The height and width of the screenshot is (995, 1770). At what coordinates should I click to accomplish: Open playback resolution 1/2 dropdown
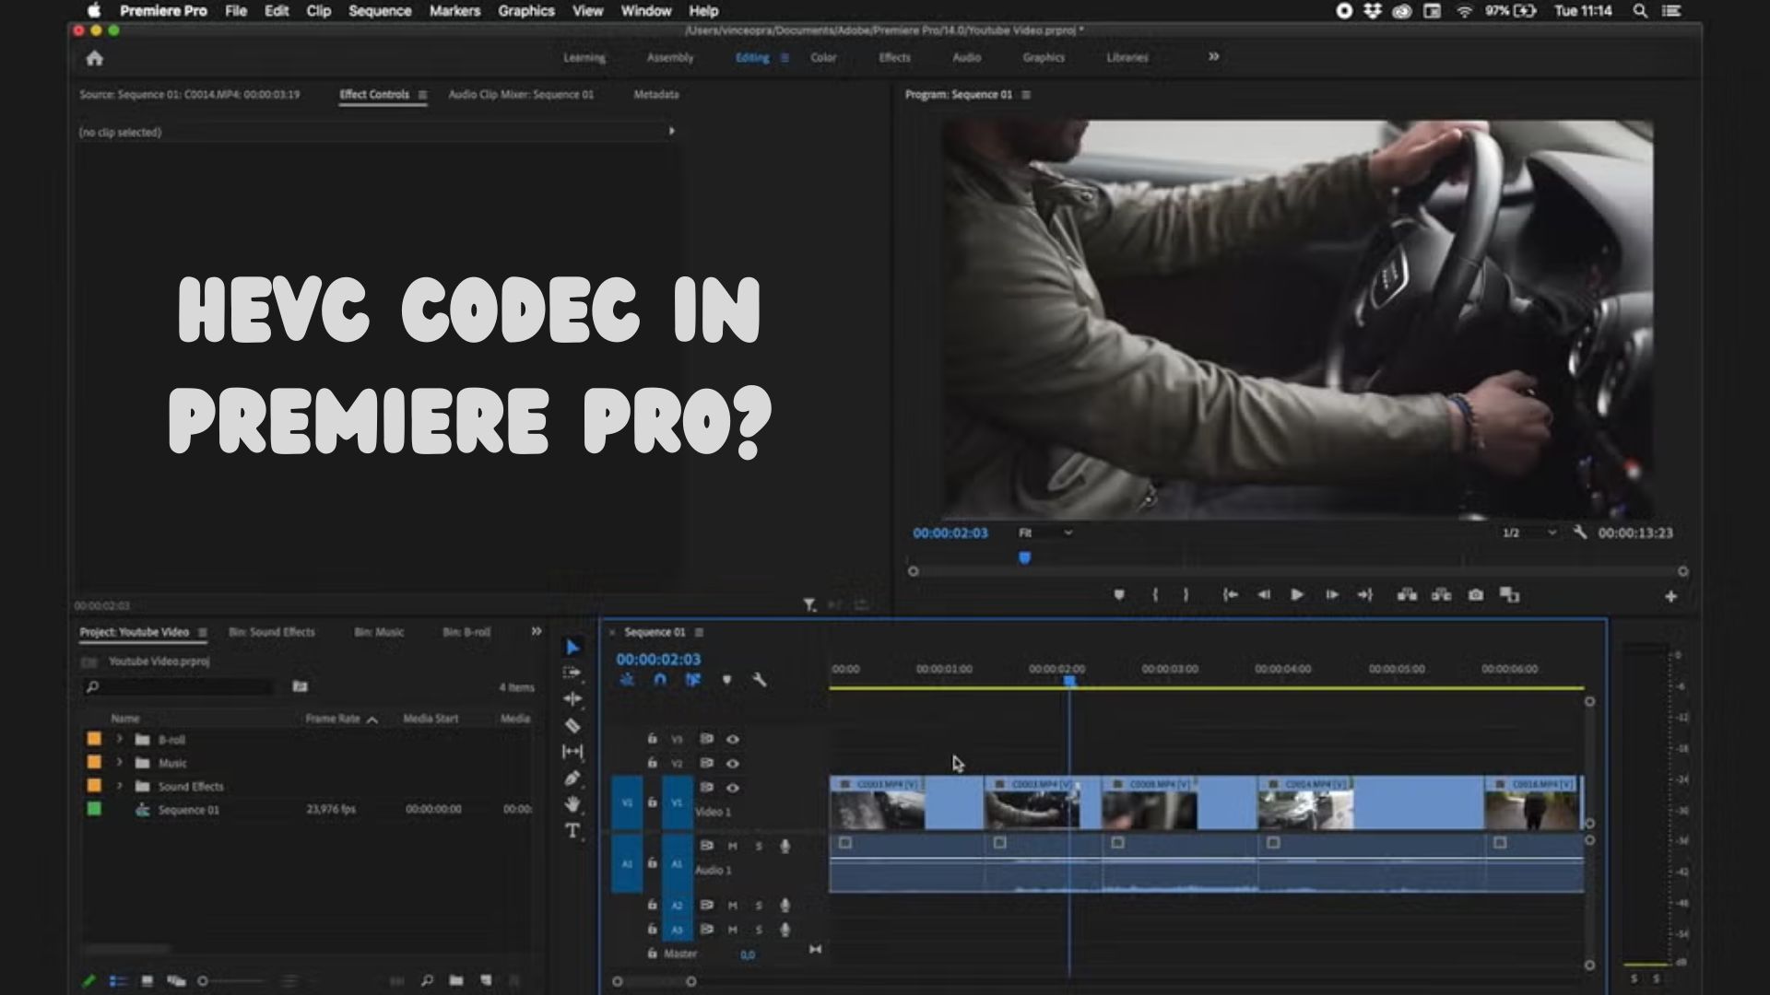(1528, 533)
